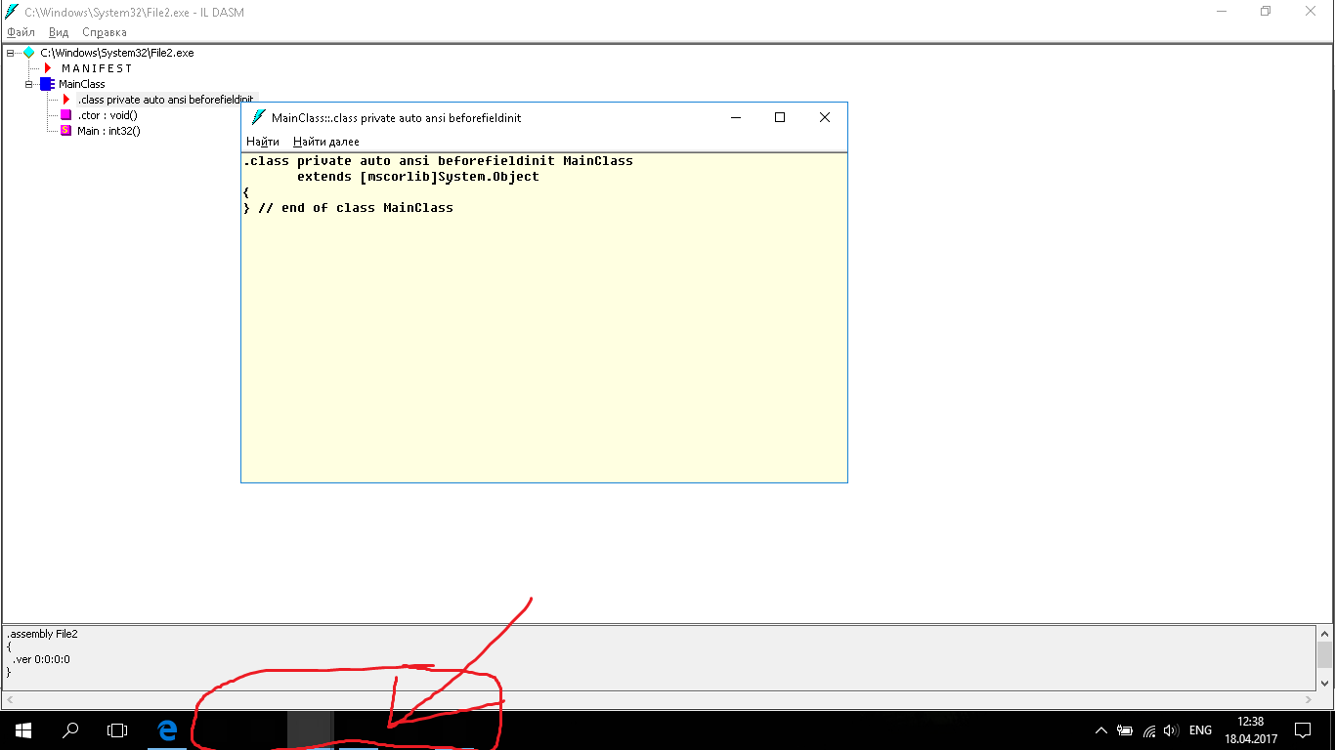
Task: Click the red arrow icon beside MANIFEST
Action: coord(47,68)
